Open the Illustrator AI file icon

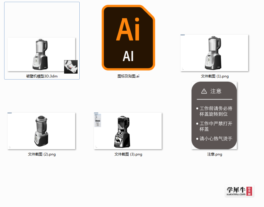click(128, 38)
